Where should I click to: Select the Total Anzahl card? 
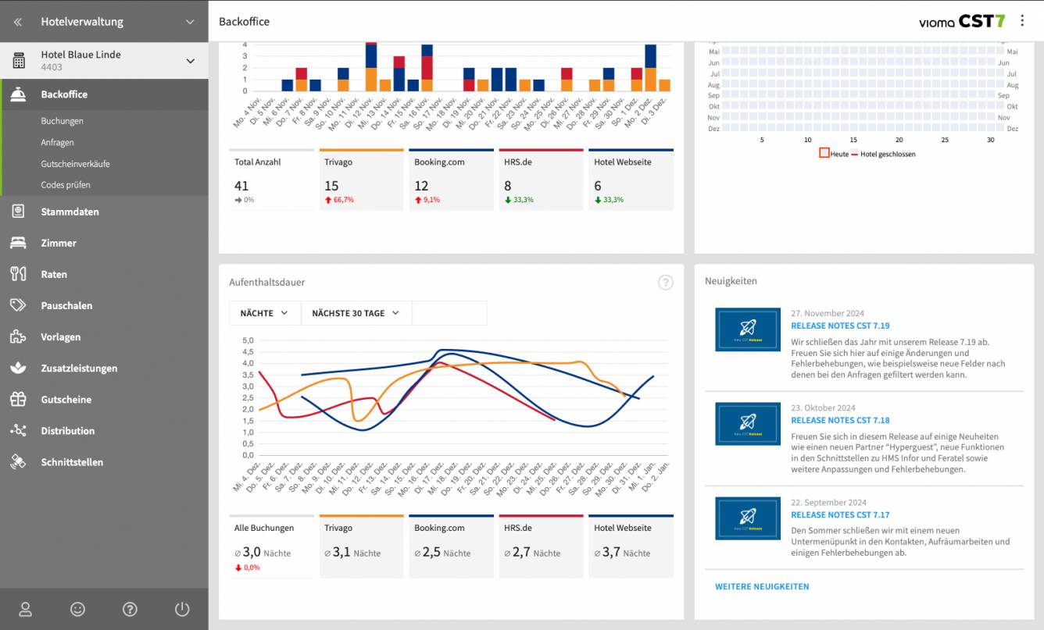point(272,180)
